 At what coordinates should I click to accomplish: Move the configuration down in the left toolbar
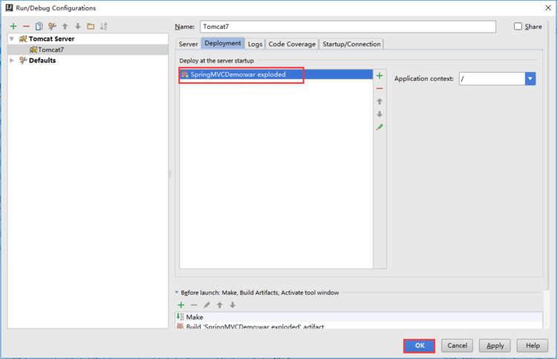78,26
